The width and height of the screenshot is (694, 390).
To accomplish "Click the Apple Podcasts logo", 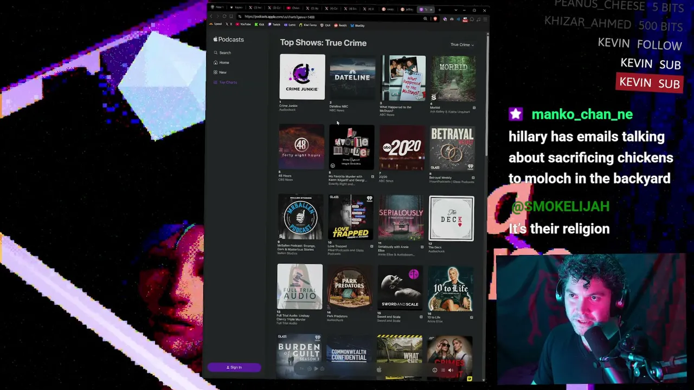I will tap(228, 40).
